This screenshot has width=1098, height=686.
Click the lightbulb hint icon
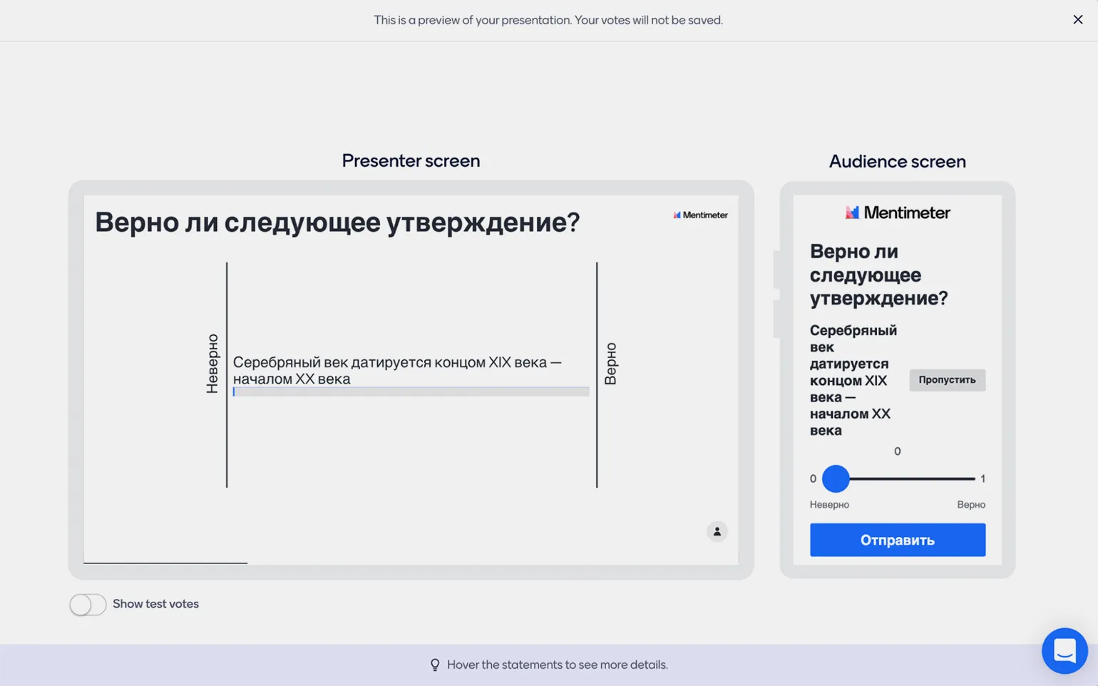coord(435,665)
